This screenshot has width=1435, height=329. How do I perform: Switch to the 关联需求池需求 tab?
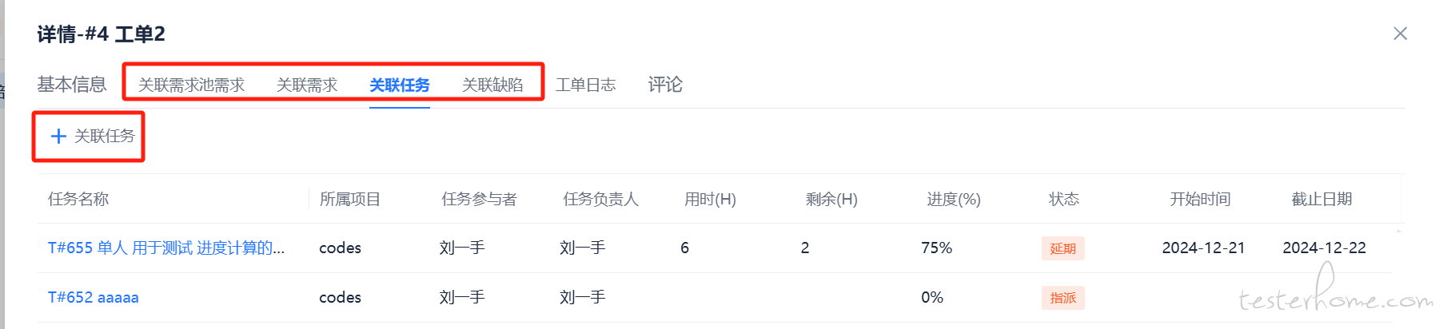click(x=191, y=85)
